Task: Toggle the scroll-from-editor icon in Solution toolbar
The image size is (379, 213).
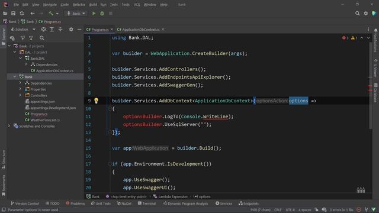Action: (23, 38)
